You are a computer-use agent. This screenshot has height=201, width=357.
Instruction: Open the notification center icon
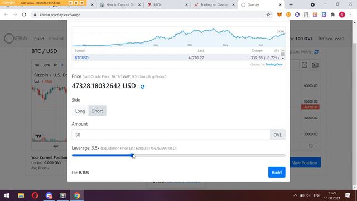[x=348, y=195]
